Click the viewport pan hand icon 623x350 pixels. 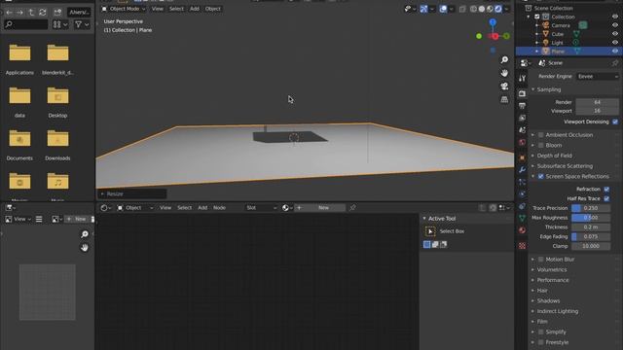[x=504, y=73]
